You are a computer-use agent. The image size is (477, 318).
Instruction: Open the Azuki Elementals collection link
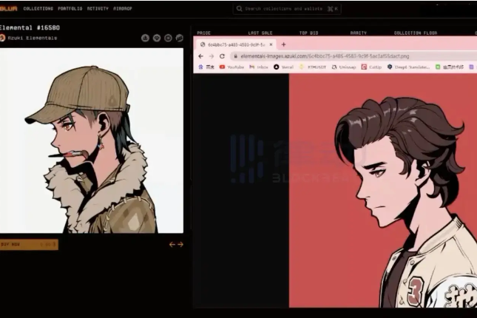(x=33, y=38)
